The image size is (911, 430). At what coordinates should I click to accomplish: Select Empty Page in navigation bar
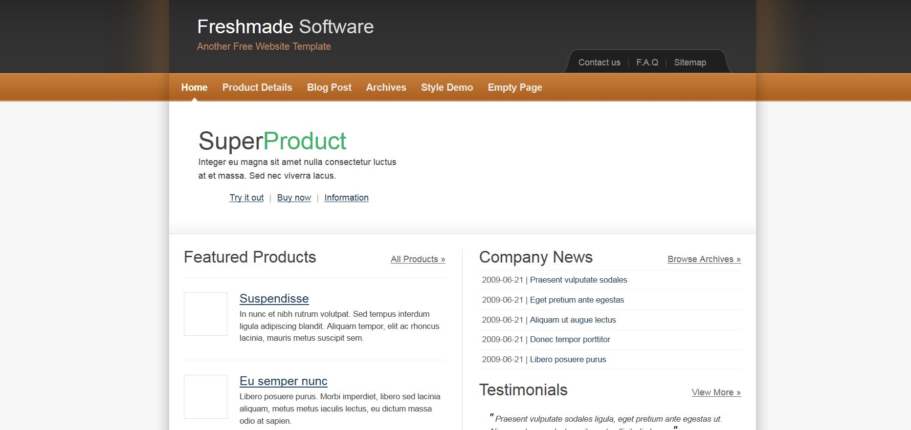click(x=514, y=87)
